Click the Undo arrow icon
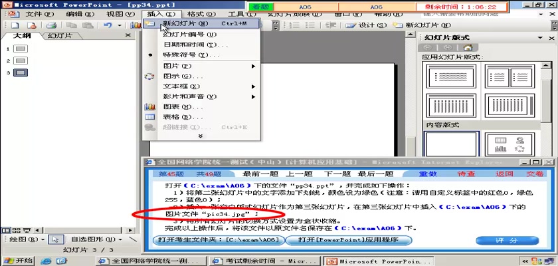The image size is (558, 266). 108,25
